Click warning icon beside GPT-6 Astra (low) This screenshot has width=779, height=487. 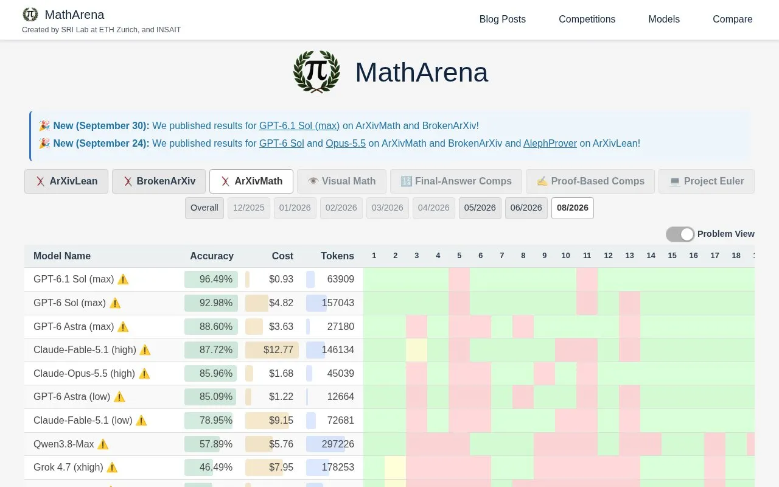(119, 397)
